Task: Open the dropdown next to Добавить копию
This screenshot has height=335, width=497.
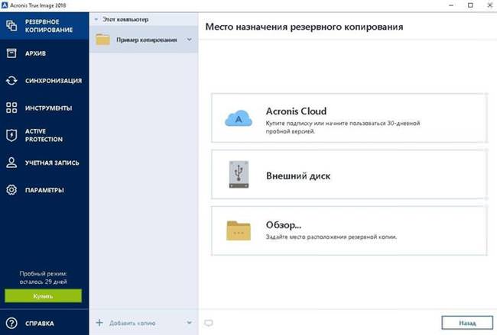Action: coord(189,323)
